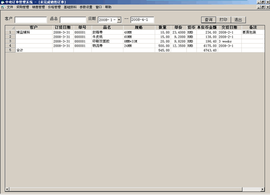
Task: Open the start date dropdown
Action: [x=119, y=20]
